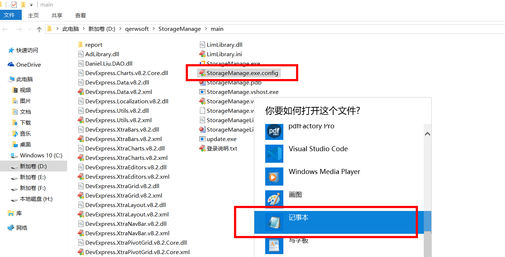Choose the 画图 paint icon
The image size is (505, 257).
[x=274, y=199]
